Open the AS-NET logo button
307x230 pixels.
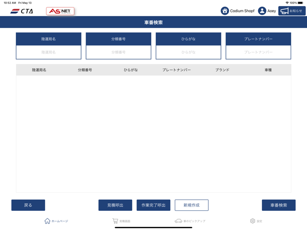[x=60, y=11]
